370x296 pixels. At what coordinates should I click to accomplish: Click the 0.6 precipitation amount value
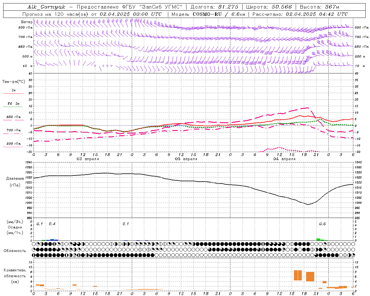pyautogui.click(x=322, y=224)
